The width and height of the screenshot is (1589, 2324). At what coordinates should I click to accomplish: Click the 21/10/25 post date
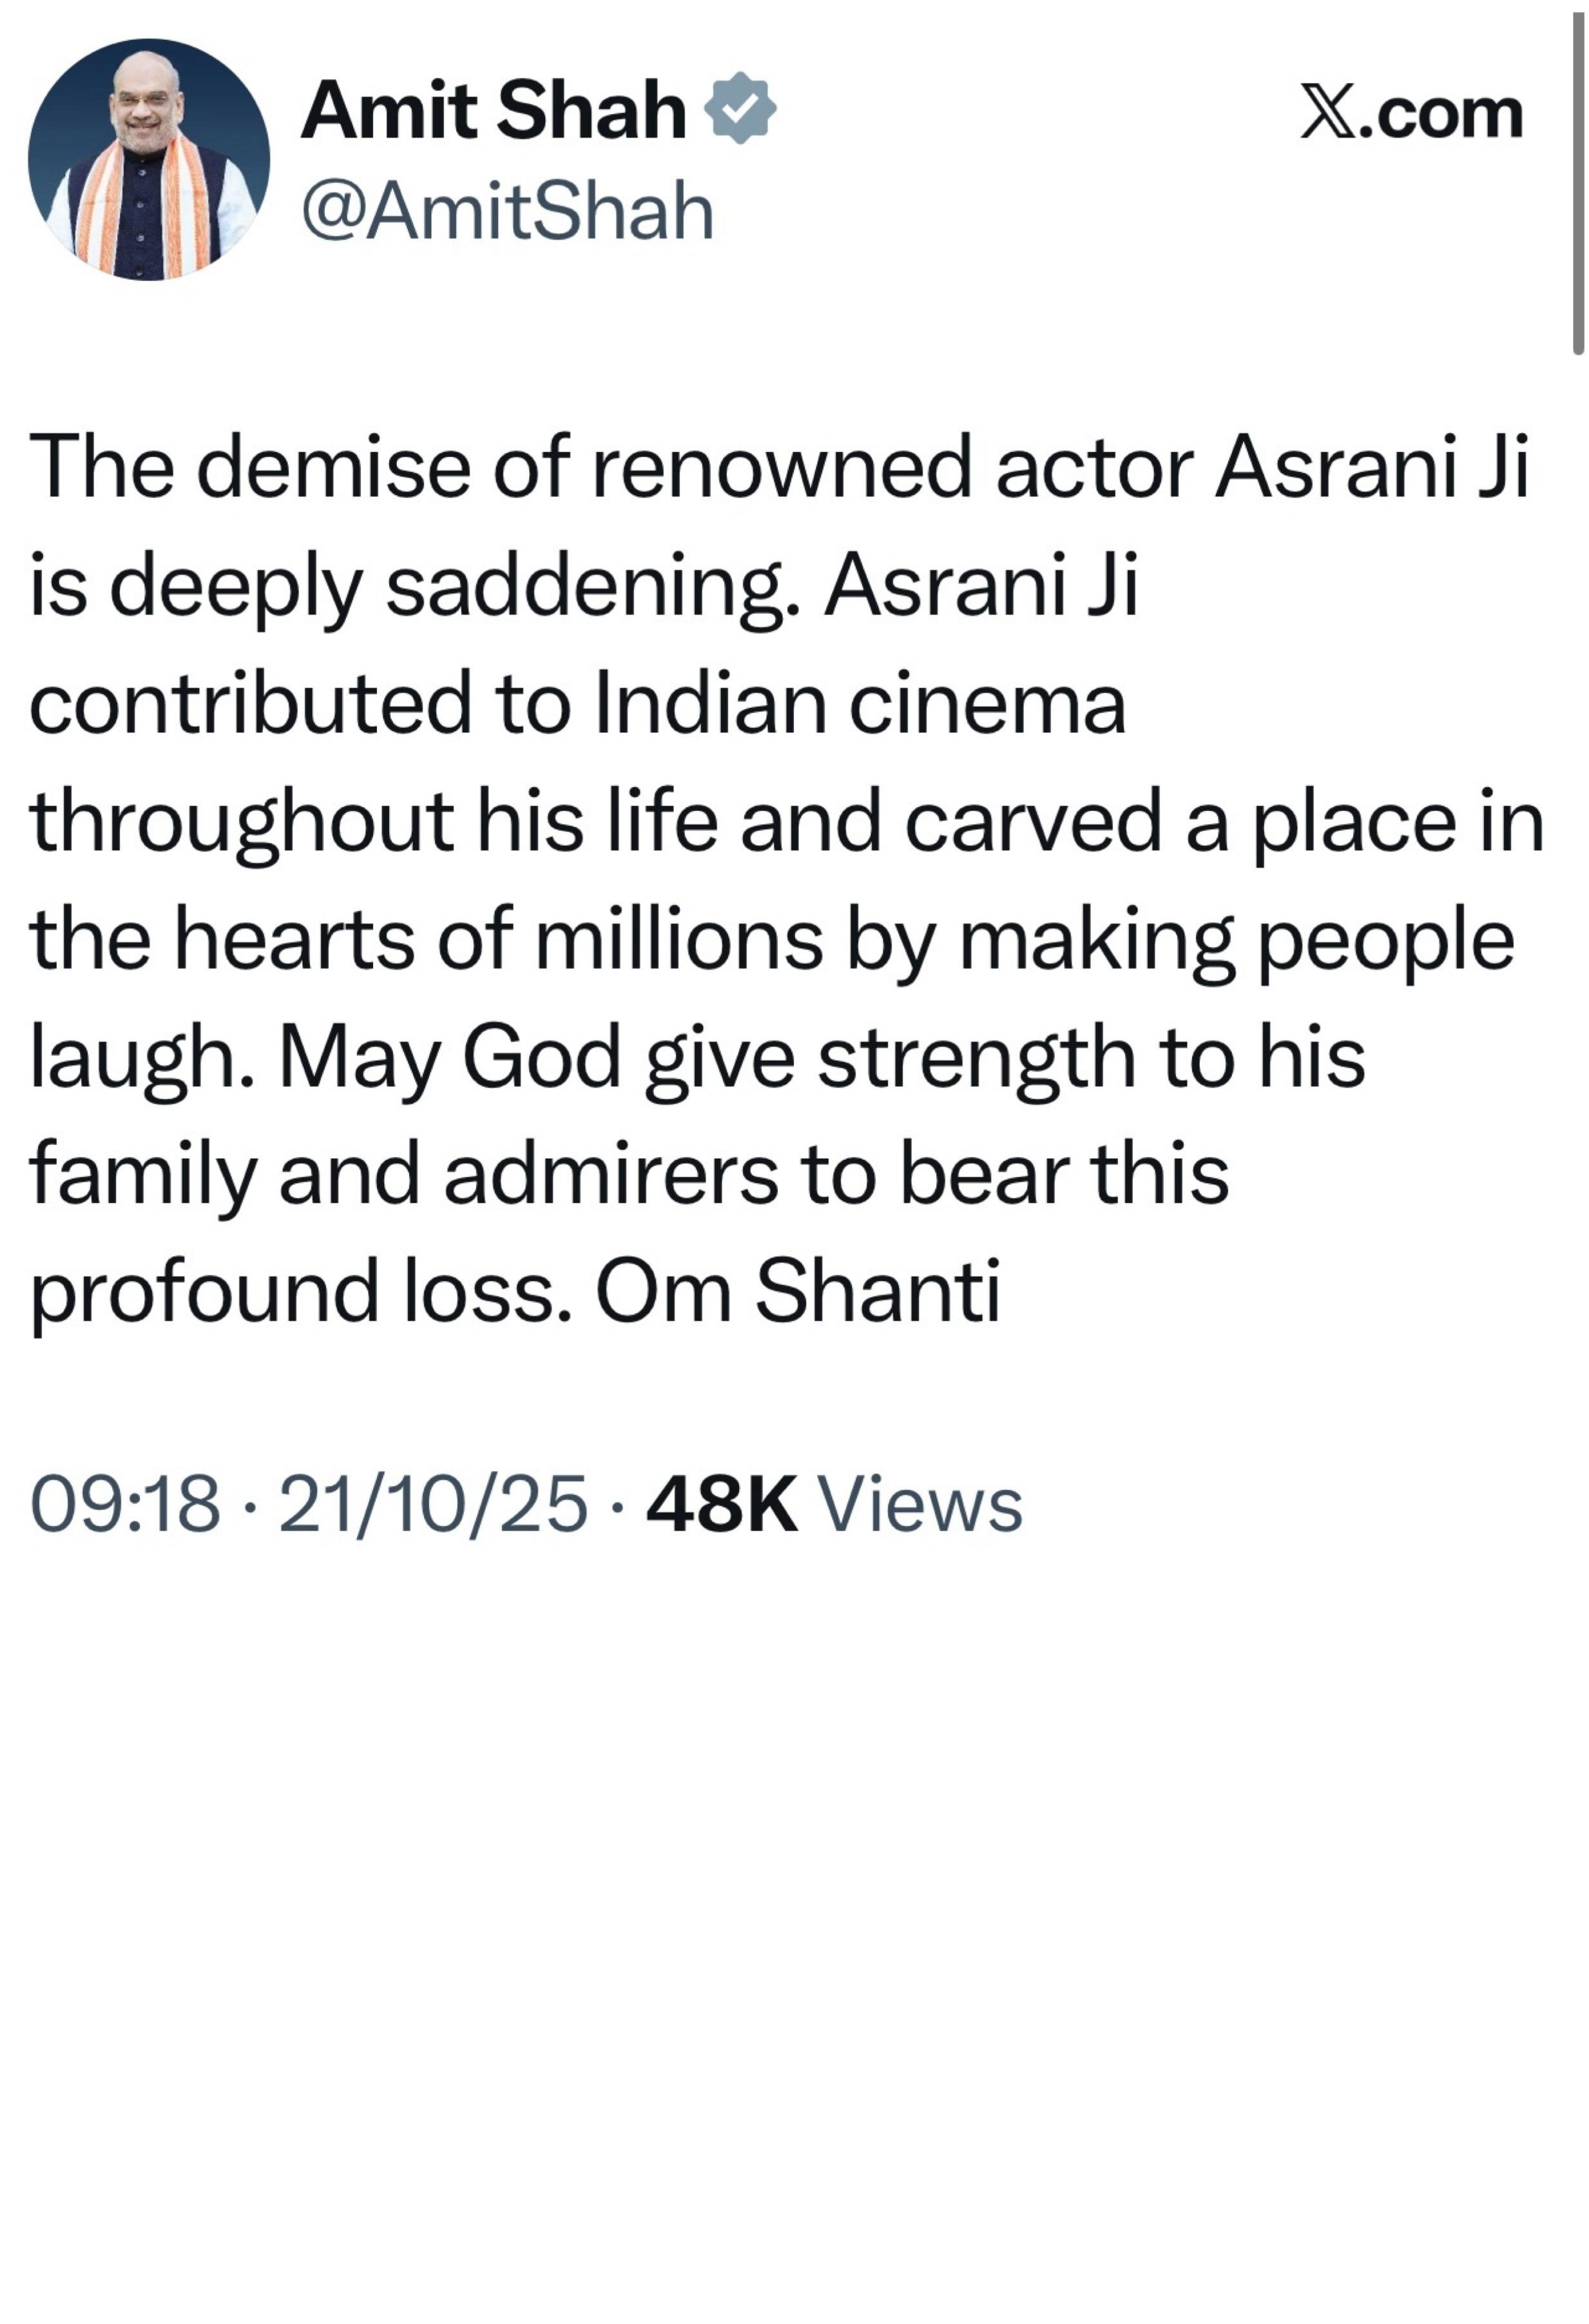point(432,1503)
